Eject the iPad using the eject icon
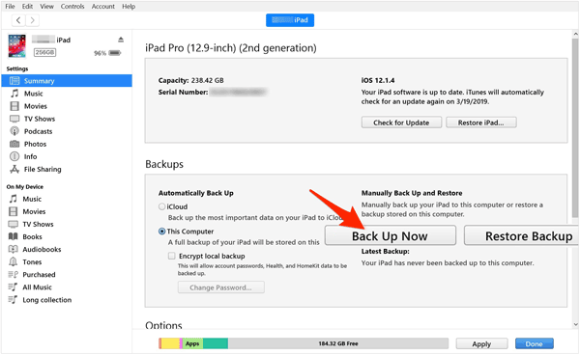This screenshot has height=355, width=580. click(121, 40)
